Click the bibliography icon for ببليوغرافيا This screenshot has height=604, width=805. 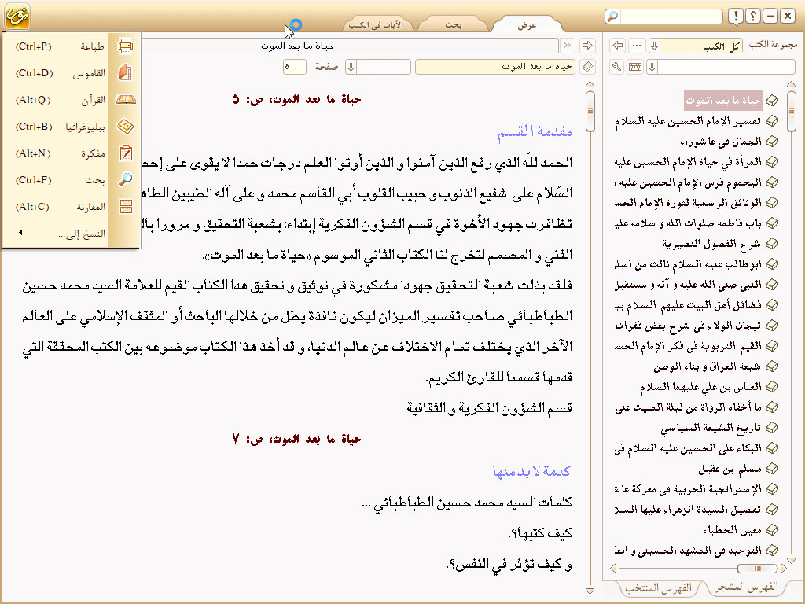click(125, 127)
